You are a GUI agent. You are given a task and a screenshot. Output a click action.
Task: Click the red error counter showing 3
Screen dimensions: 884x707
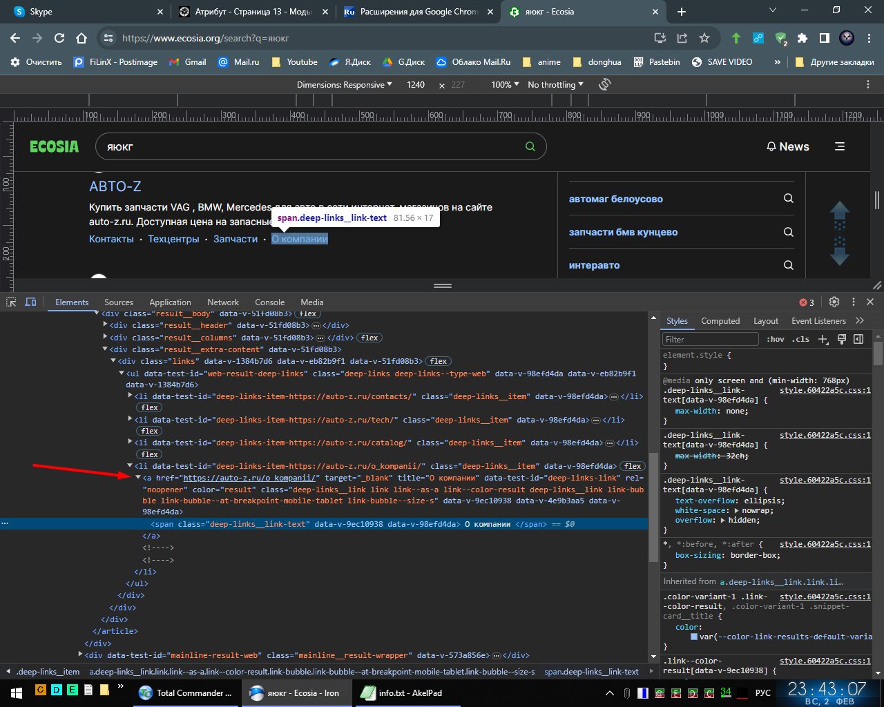(x=807, y=302)
